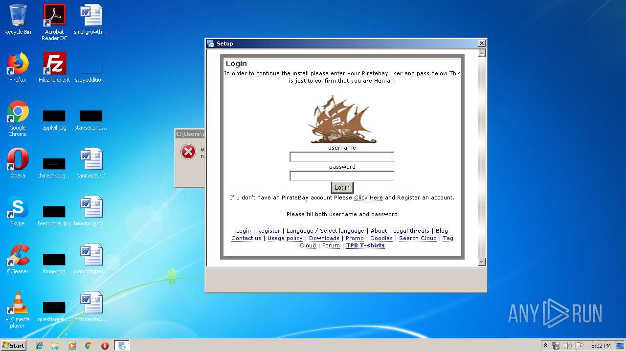
Task: Select the questionsal desktop file
Action: pyautogui.click(x=54, y=311)
